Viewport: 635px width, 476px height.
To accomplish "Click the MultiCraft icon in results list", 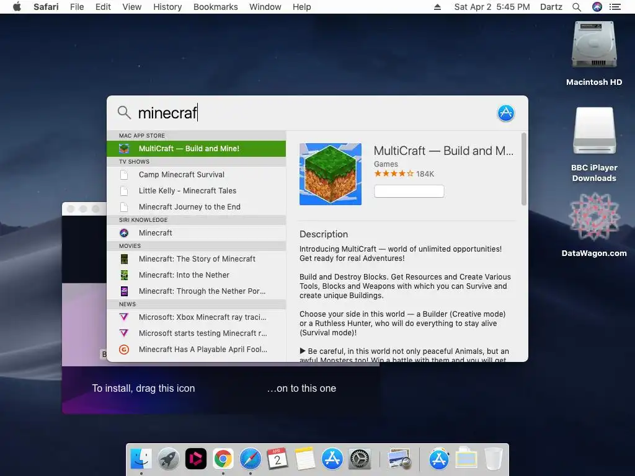I will click(x=124, y=149).
